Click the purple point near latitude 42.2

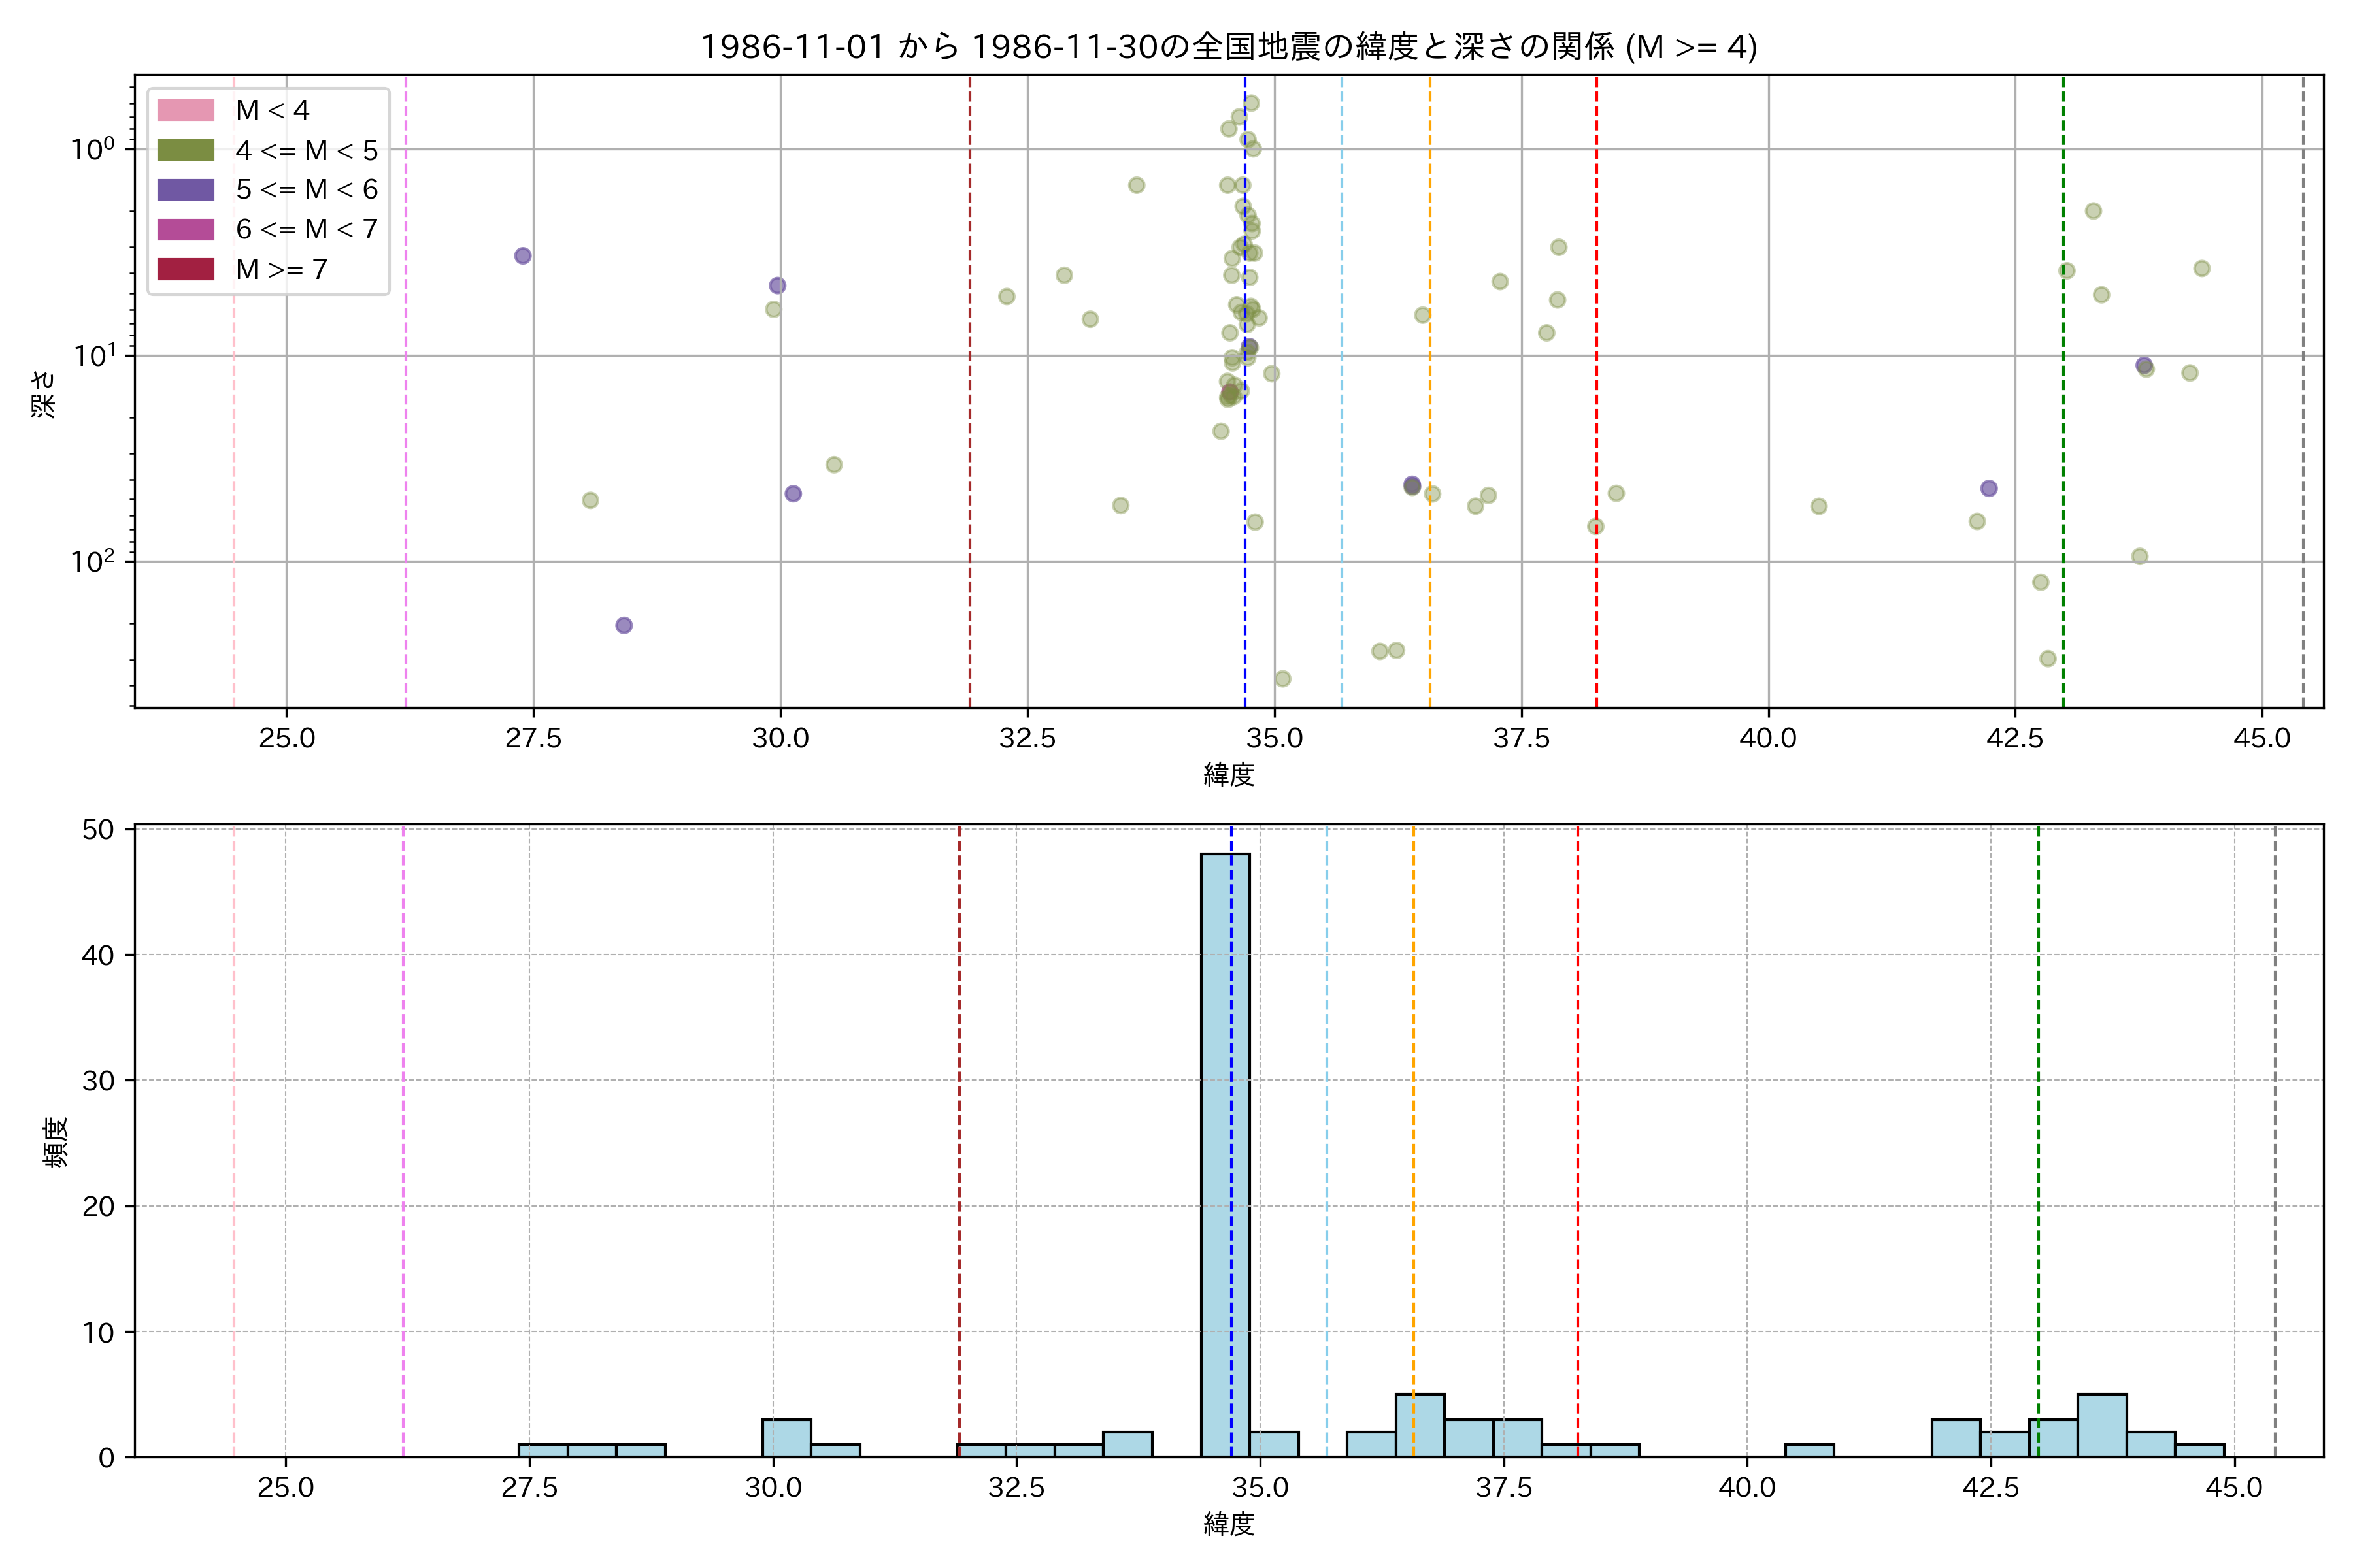tap(1989, 488)
